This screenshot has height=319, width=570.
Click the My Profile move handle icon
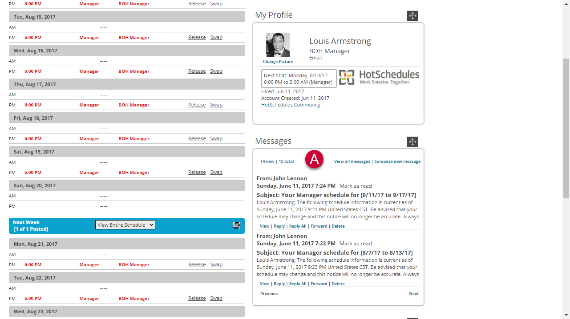tap(412, 16)
